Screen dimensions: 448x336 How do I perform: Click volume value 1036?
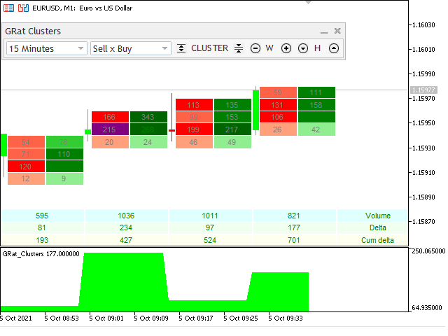[126, 216]
